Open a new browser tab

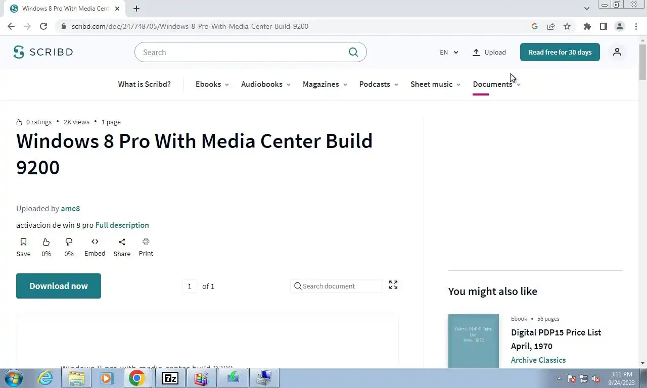[x=136, y=9]
